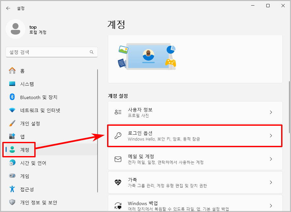Select the 시스템 sidebar icon
This screenshot has width=291, height=212.
[11, 84]
